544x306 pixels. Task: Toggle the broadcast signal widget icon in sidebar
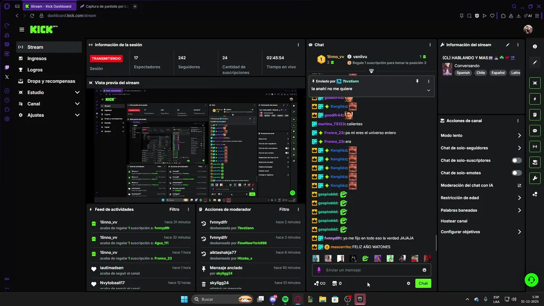point(535,147)
